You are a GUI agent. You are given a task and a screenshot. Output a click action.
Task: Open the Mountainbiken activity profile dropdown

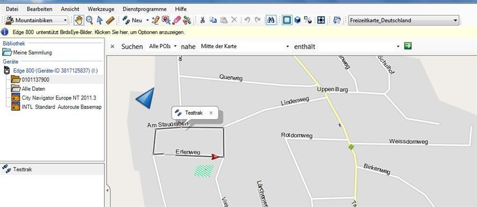(x=37, y=20)
